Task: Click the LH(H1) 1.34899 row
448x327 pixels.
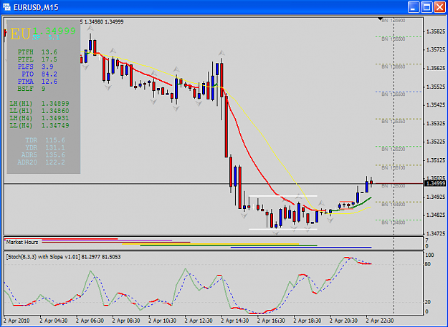Action: (x=39, y=104)
